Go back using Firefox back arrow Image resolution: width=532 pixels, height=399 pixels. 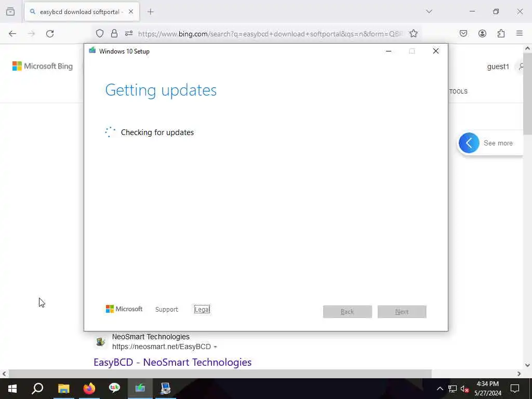(x=12, y=34)
